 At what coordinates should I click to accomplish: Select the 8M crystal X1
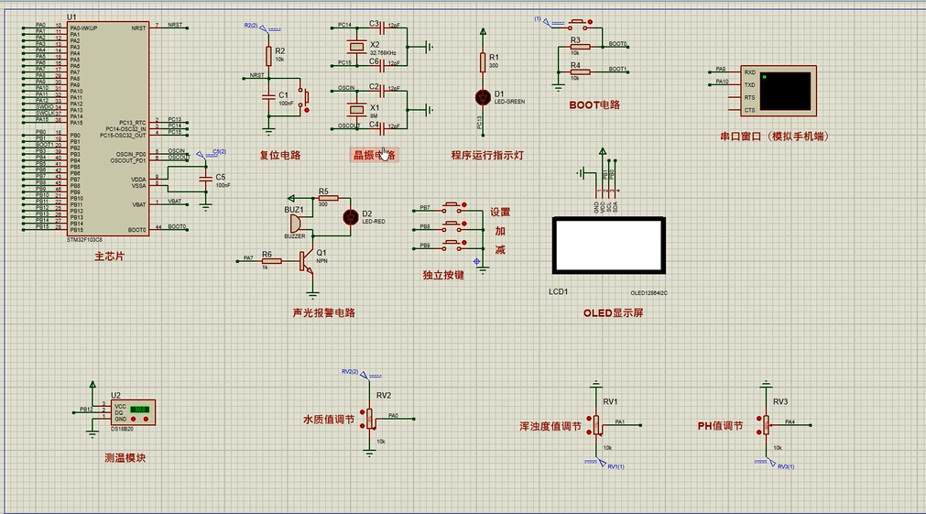(x=356, y=109)
